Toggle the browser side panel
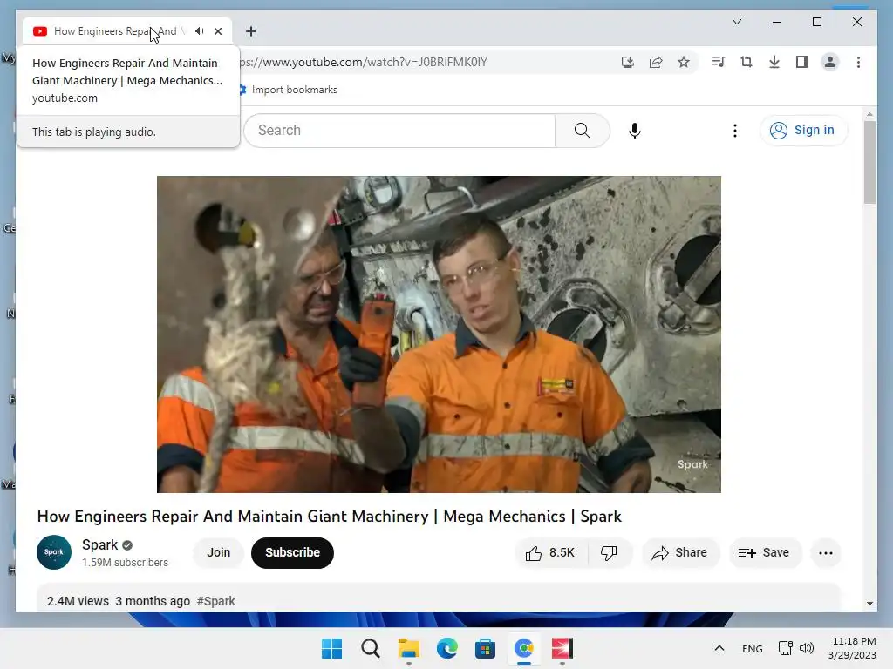This screenshot has height=669, width=893. 802,62
